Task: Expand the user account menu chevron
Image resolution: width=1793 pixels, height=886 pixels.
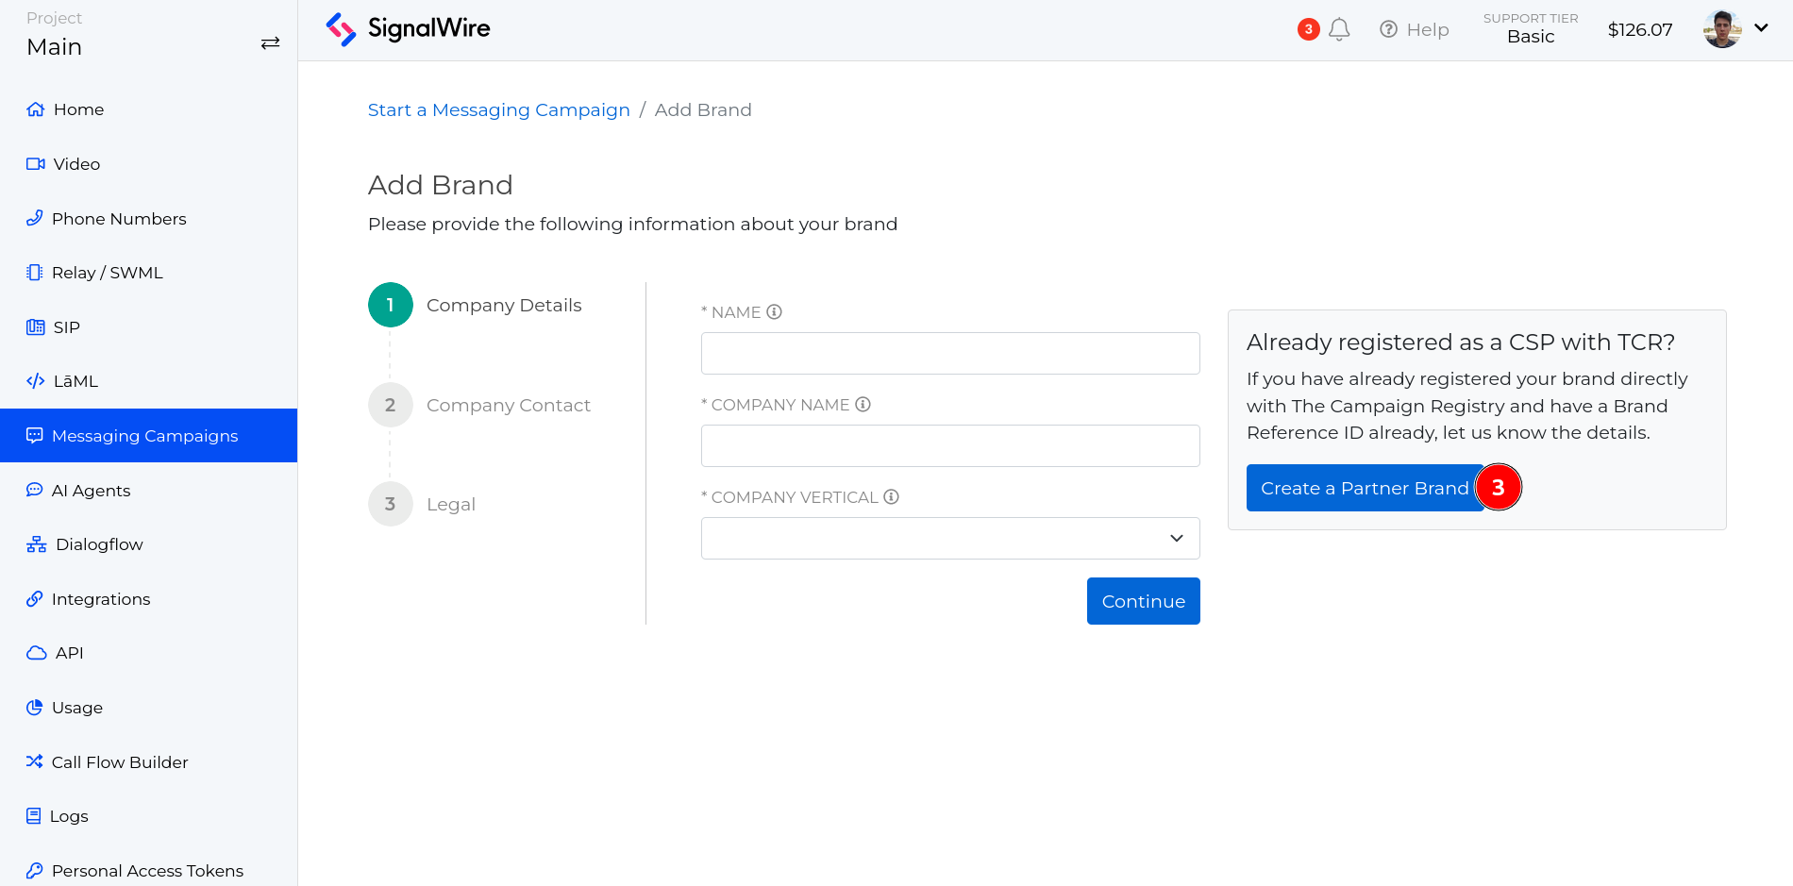Action: 1762,28
